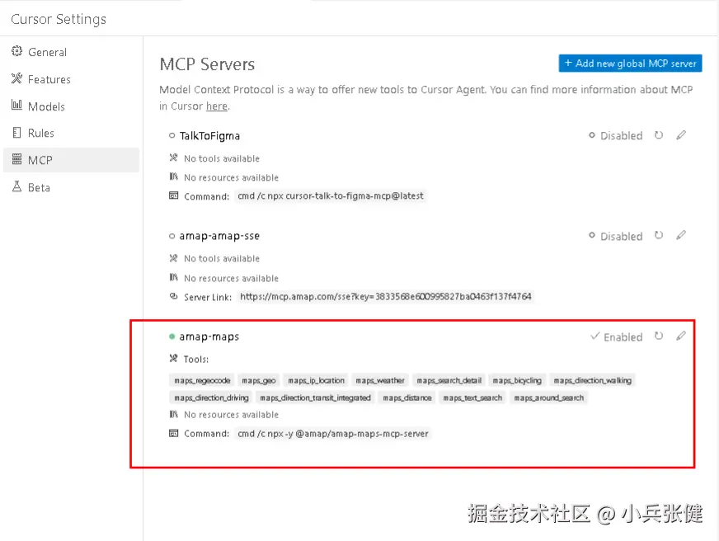
Task: Edit the TalkToFigma server
Action: pyautogui.click(x=681, y=134)
